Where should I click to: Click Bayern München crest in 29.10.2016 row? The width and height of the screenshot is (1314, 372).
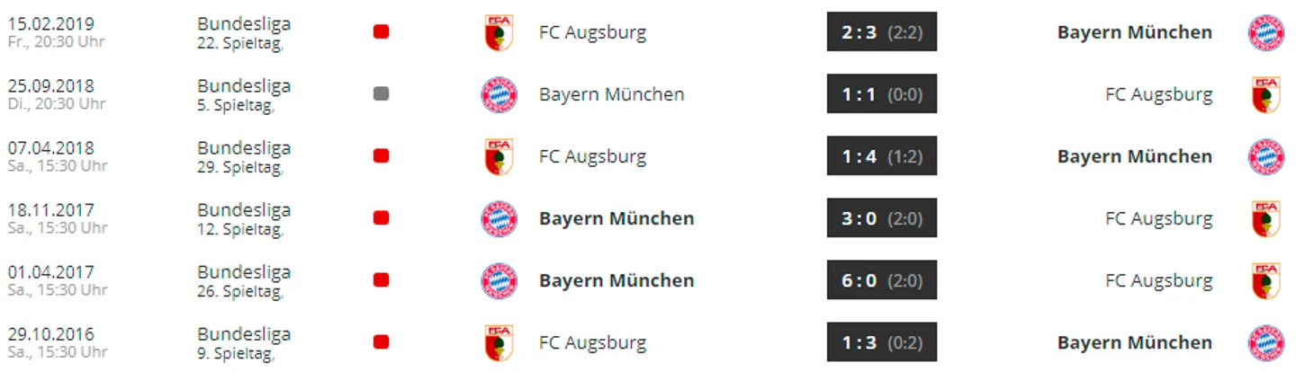(x=1265, y=342)
